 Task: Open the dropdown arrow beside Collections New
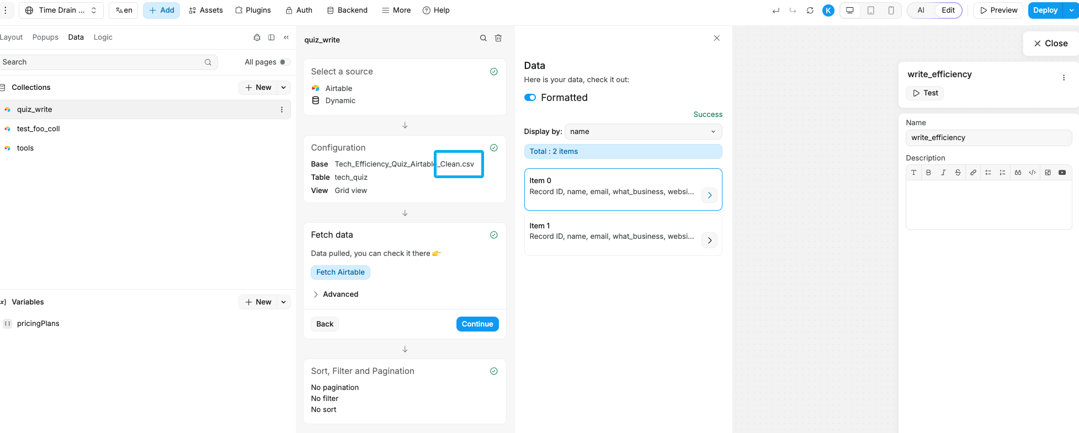pyautogui.click(x=284, y=88)
